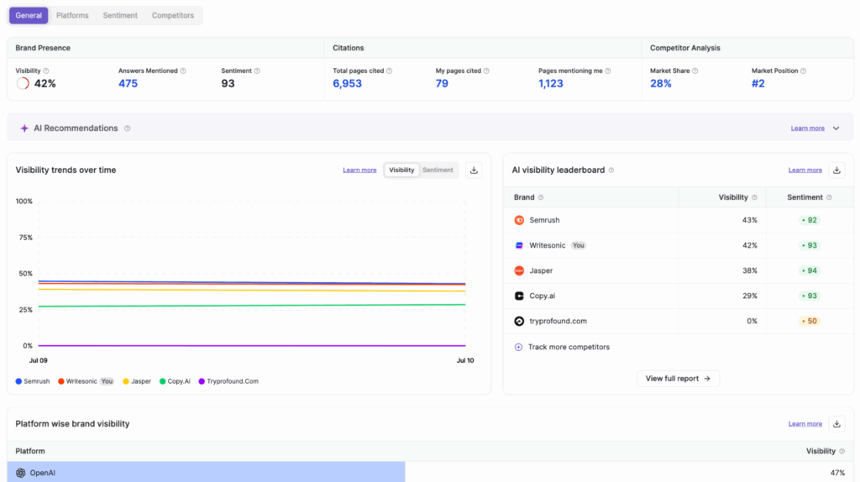Image resolution: width=860 pixels, height=482 pixels.
Task: Click the My pages cited info icon
Action: click(486, 71)
